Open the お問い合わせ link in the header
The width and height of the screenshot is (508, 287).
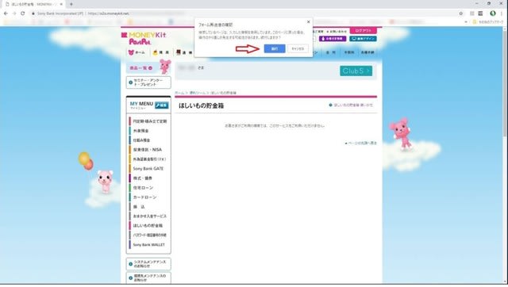[x=337, y=32]
